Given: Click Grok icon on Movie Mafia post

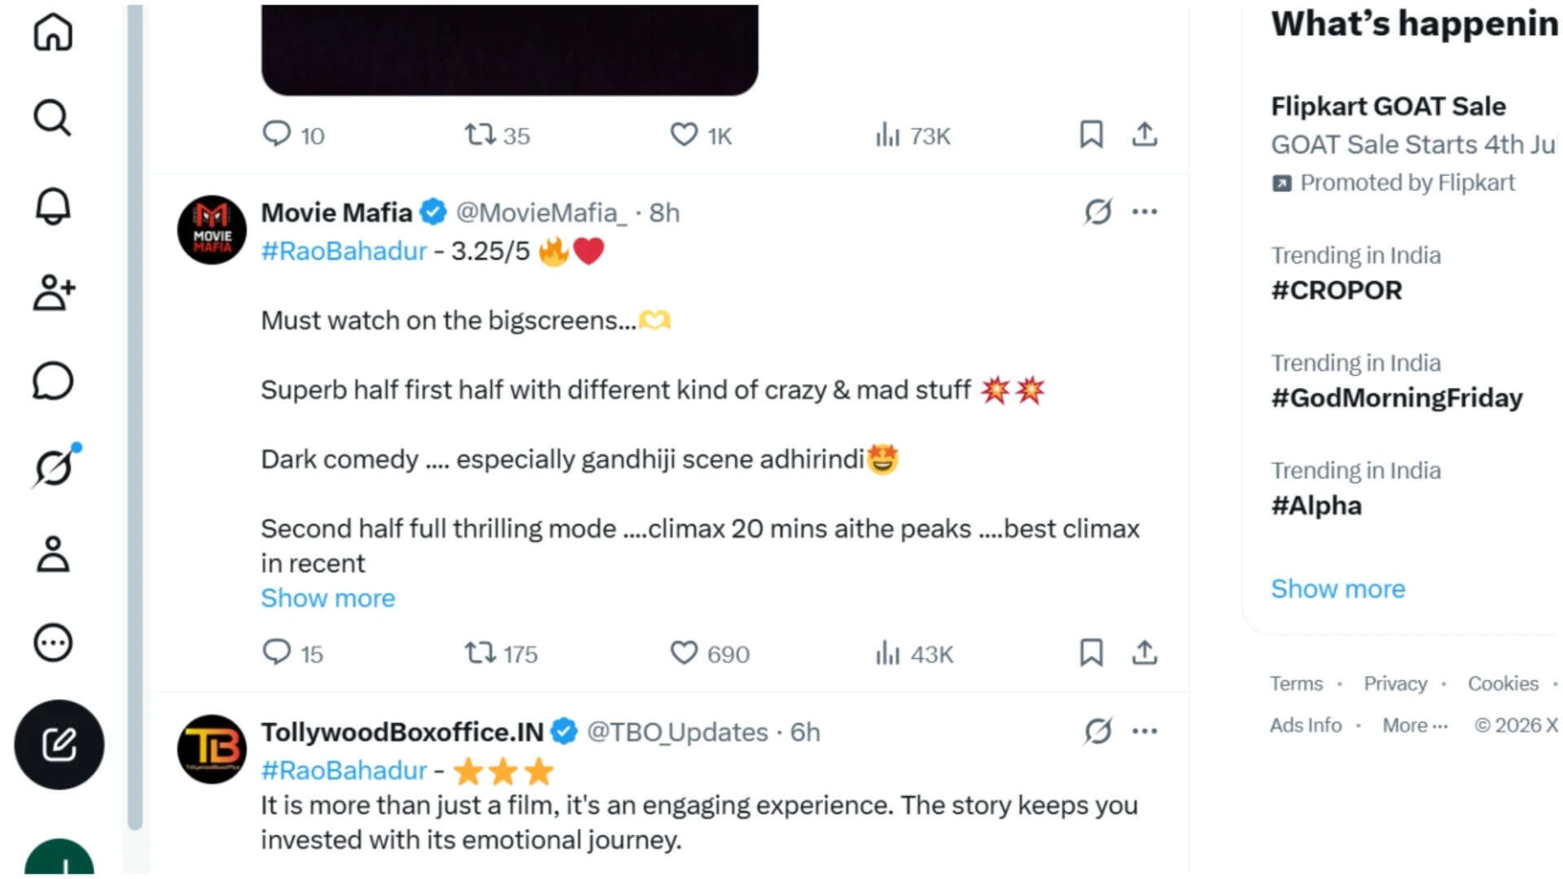Looking at the screenshot, I should click(1097, 212).
